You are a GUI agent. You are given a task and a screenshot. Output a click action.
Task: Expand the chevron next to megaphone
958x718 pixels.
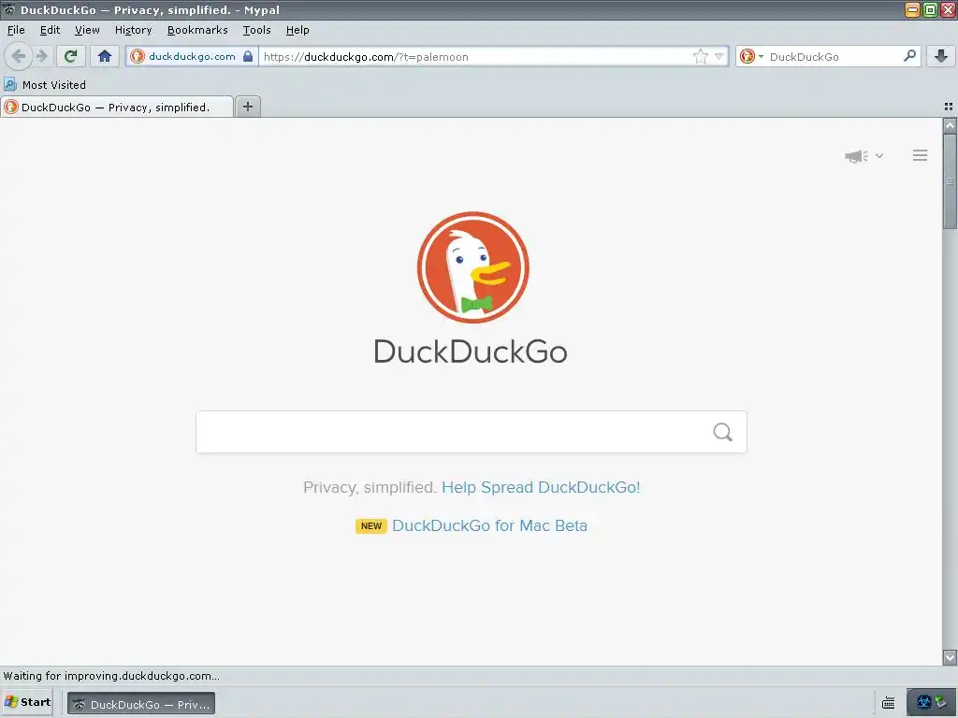879,156
